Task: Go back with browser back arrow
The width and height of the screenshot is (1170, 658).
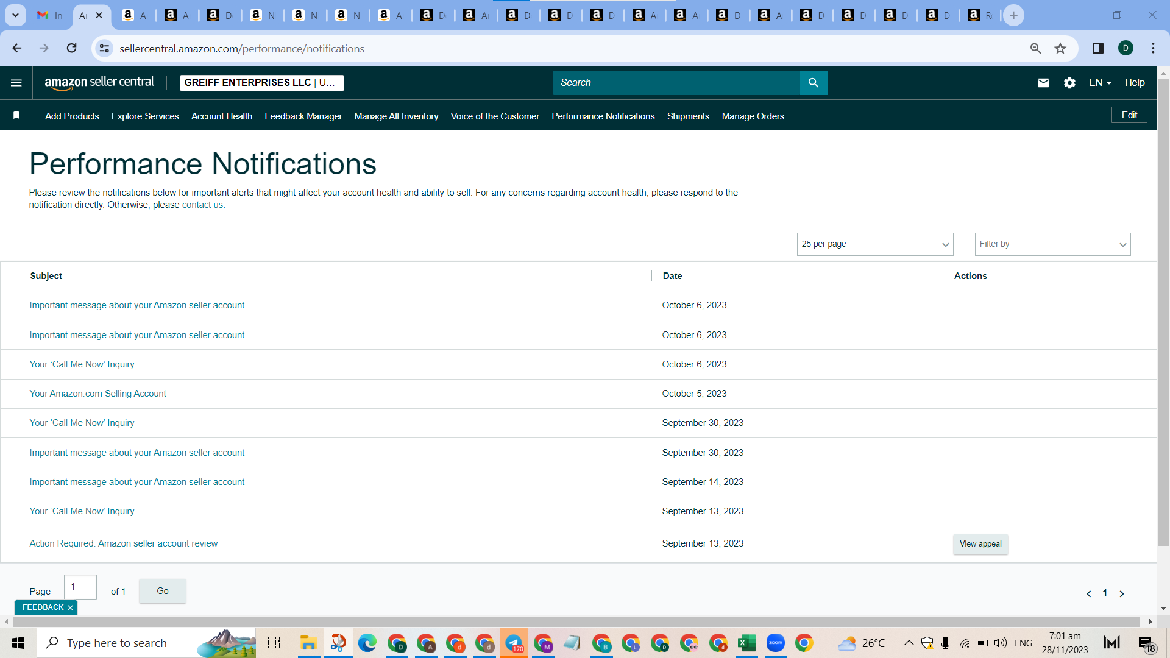Action: [x=17, y=48]
